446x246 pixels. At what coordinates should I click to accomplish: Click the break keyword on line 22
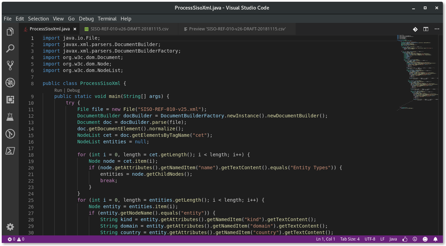[107, 180]
